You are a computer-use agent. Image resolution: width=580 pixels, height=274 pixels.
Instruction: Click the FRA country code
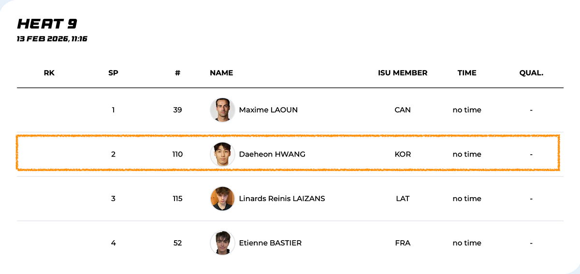tap(403, 243)
